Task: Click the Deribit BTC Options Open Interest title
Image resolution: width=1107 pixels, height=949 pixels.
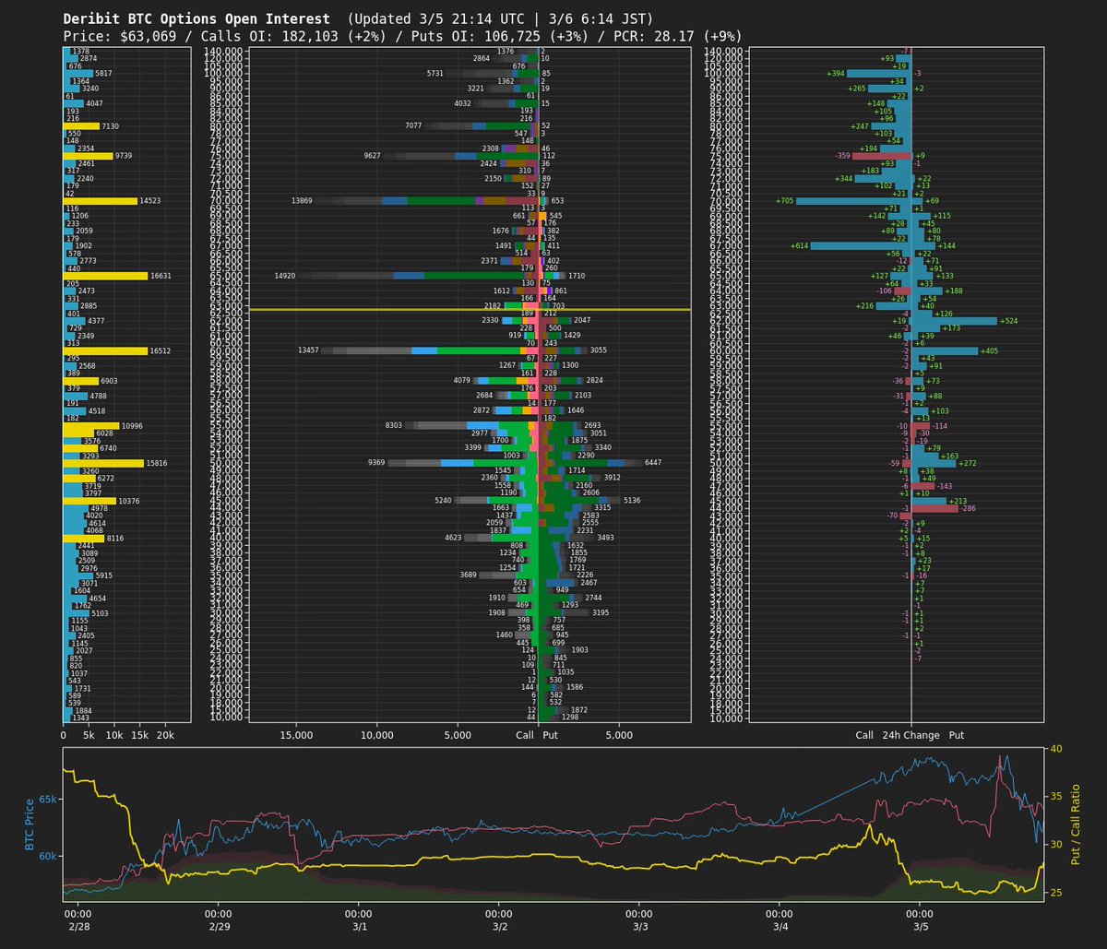Action: point(196,18)
